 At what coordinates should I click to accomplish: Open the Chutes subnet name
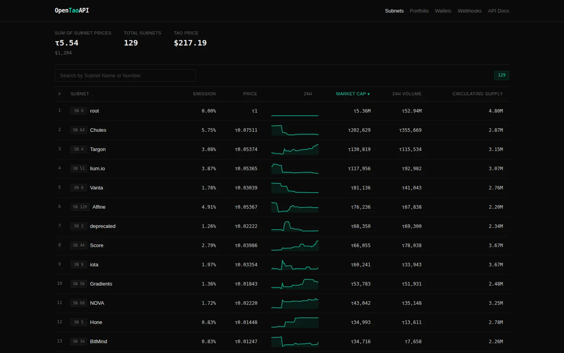click(98, 130)
